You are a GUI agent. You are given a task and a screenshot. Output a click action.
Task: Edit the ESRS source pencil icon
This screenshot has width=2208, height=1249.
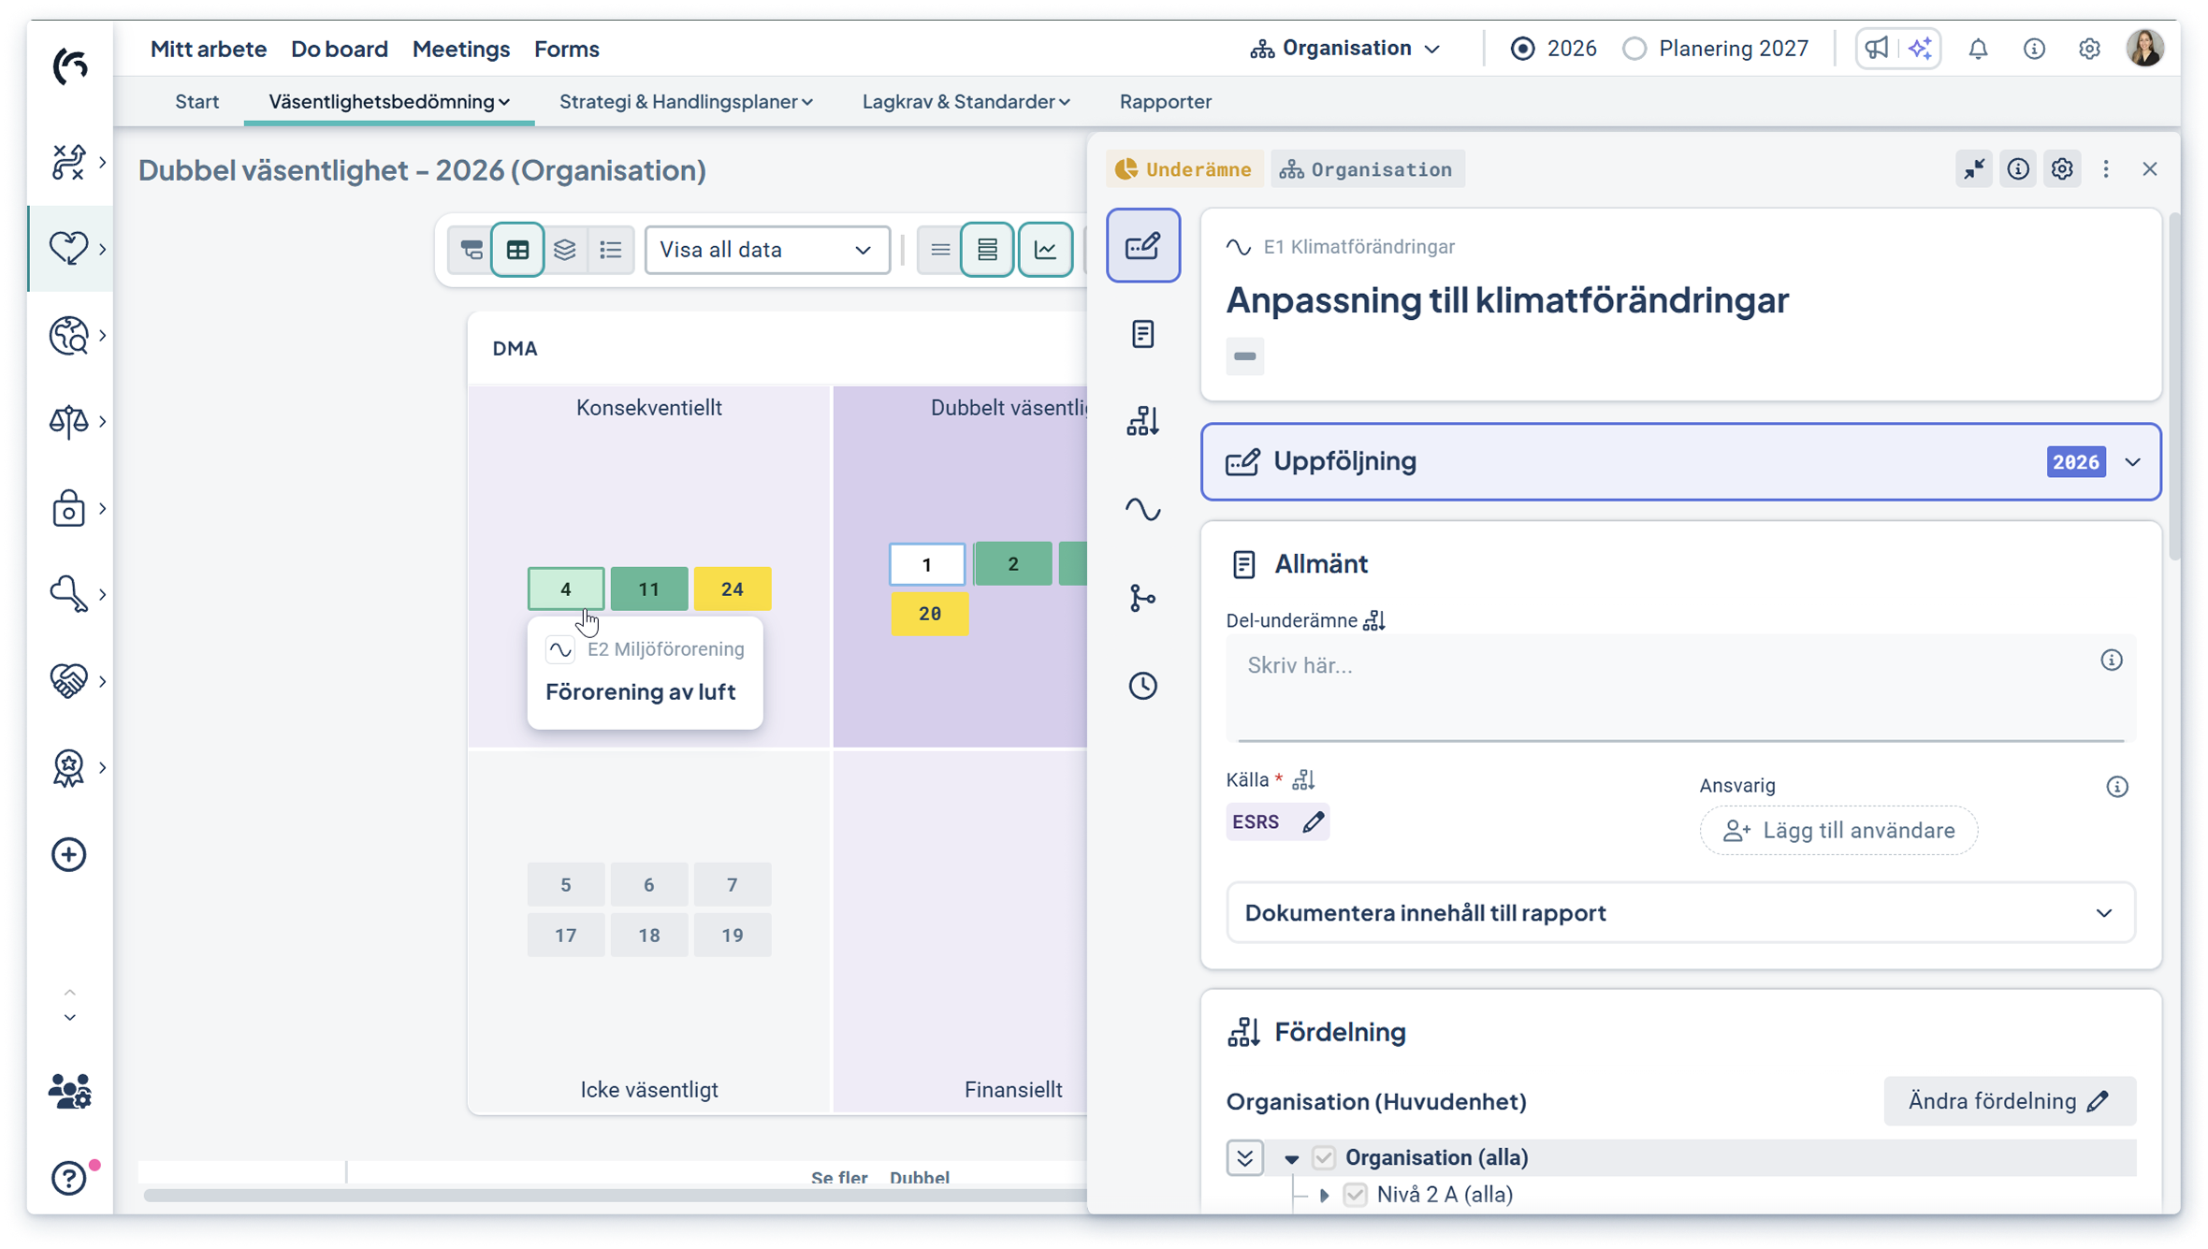click(1313, 822)
